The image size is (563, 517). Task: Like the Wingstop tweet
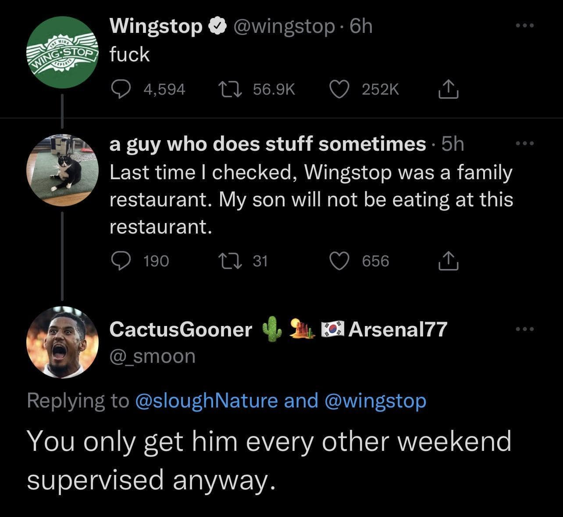pyautogui.click(x=339, y=89)
